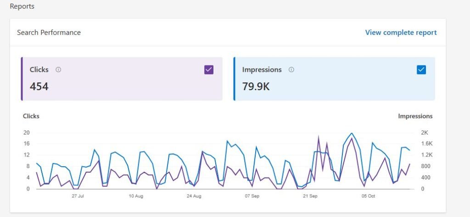Click the 20 tick on the Clicks axis
Image resolution: width=470 pixels, height=217 pixels.
coord(26,133)
